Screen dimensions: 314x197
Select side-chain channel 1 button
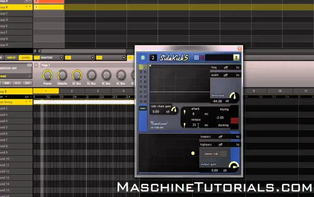(x=141, y=67)
